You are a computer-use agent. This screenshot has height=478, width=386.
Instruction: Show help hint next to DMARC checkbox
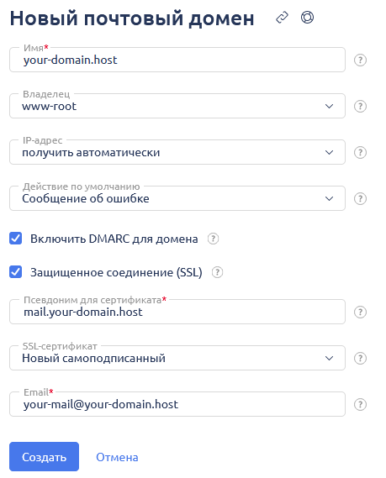213,239
